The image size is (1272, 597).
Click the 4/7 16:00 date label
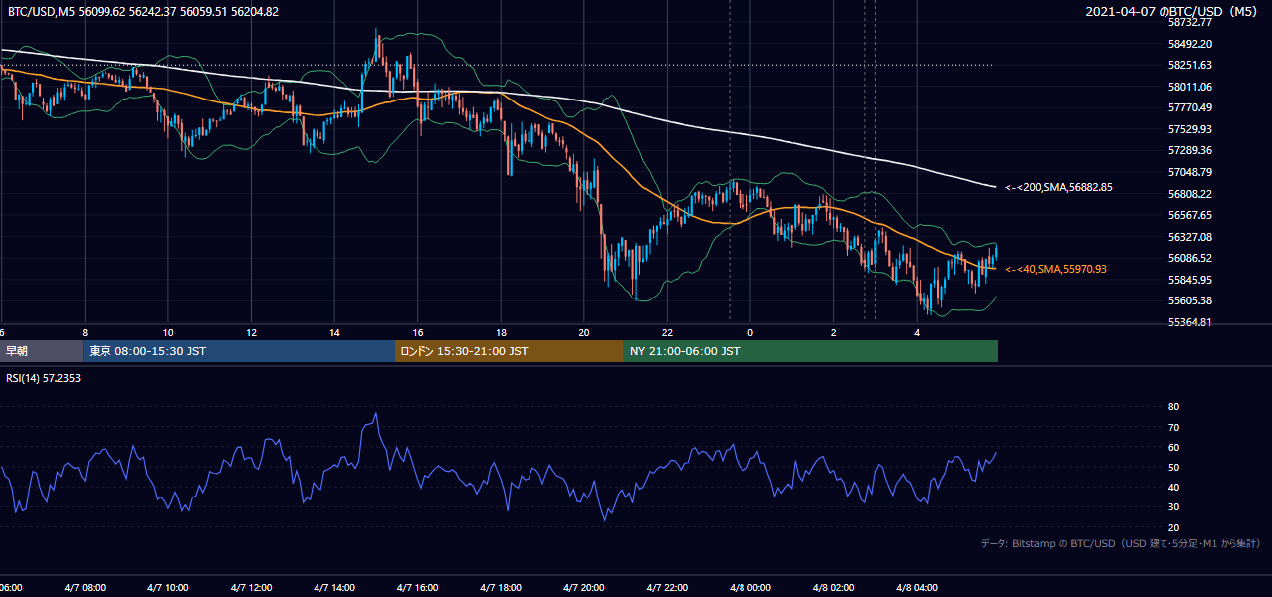(x=417, y=588)
